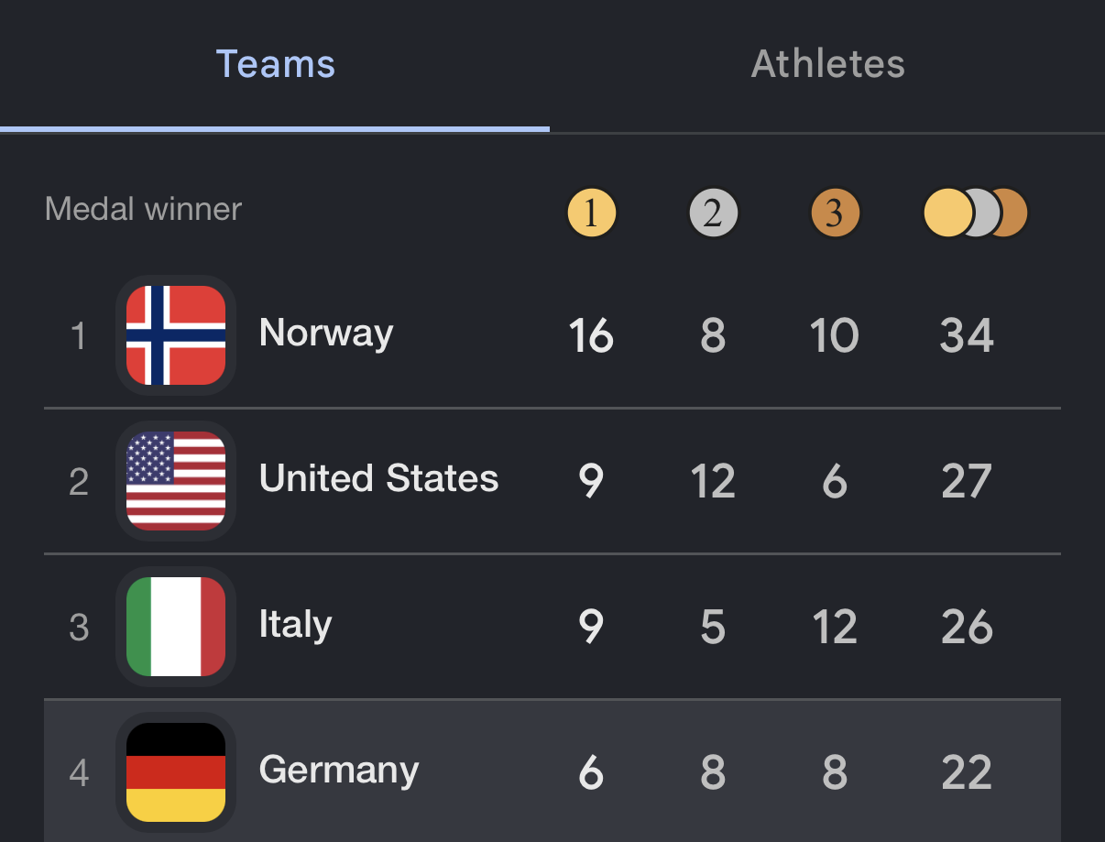The height and width of the screenshot is (842, 1105).
Task: Click the bronze medal column icon
Action: 835,213
